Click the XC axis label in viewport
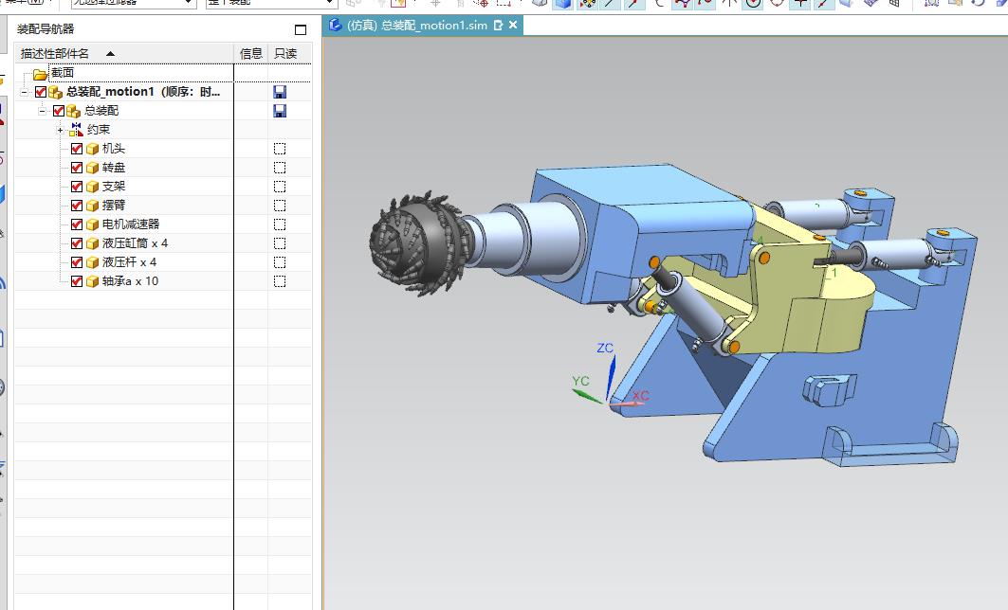This screenshot has height=610, width=1008. [641, 396]
